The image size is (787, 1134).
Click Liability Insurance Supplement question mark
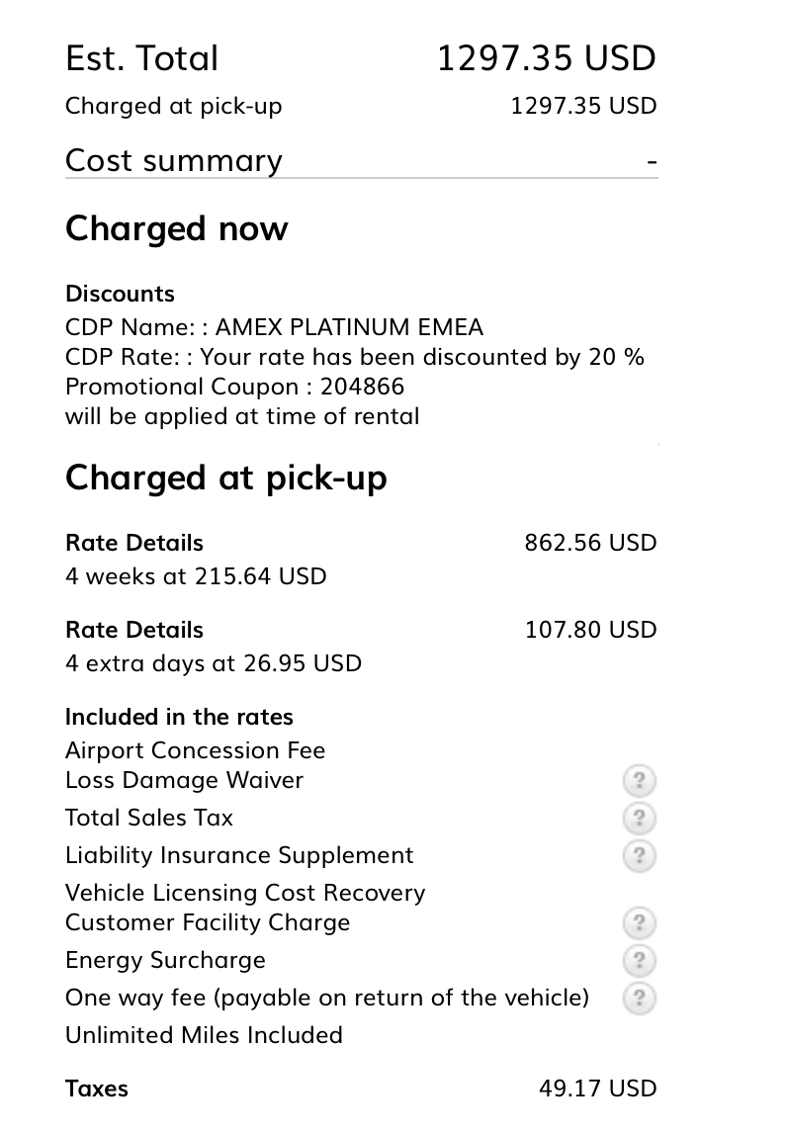click(640, 856)
